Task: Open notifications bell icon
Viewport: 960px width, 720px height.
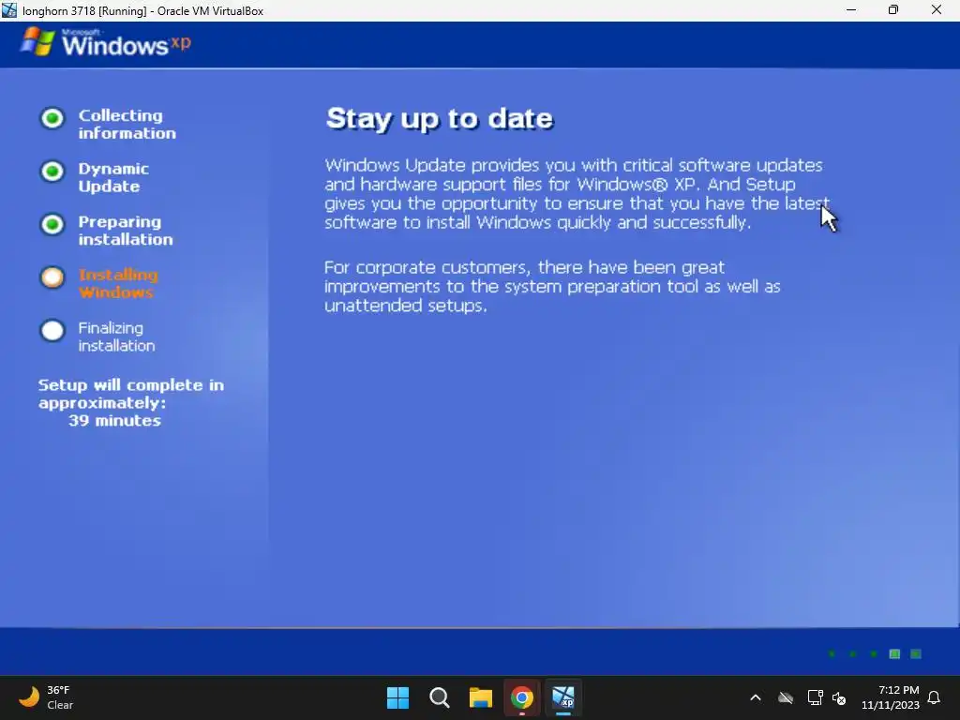Action: (x=935, y=697)
